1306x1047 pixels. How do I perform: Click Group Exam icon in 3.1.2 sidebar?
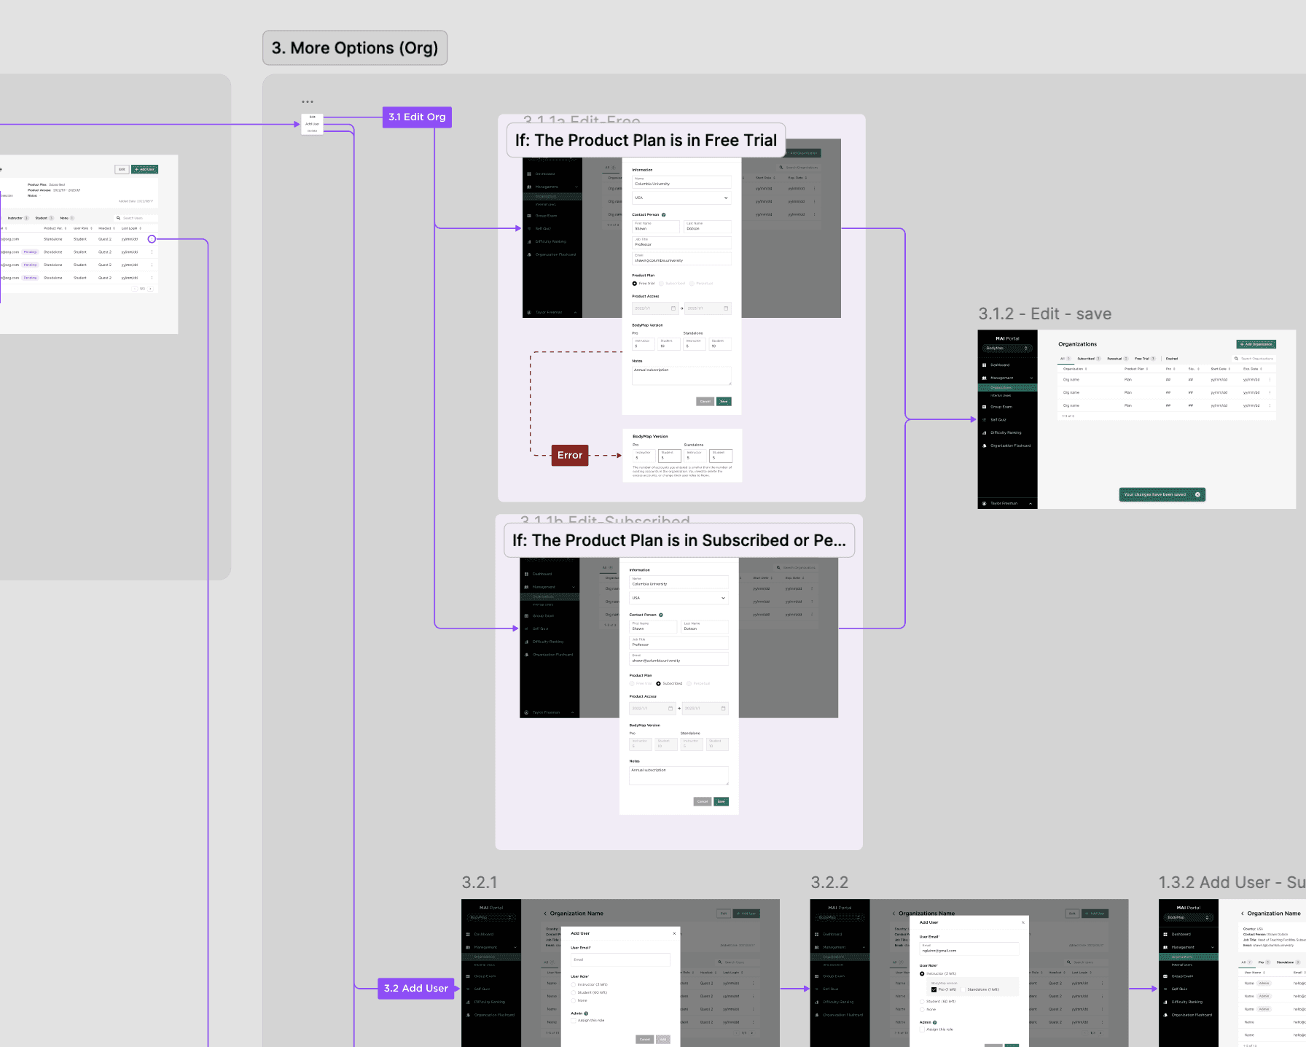click(x=984, y=407)
